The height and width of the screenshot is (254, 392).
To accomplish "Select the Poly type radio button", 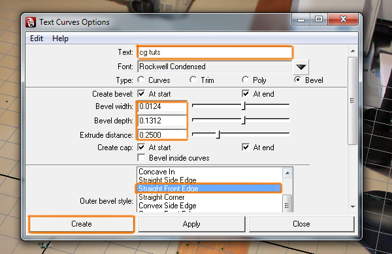I will point(245,80).
